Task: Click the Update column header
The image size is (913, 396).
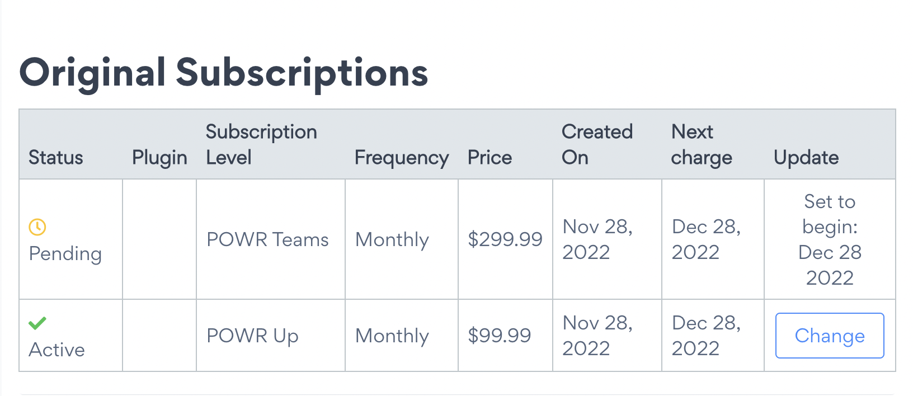Action: click(806, 158)
